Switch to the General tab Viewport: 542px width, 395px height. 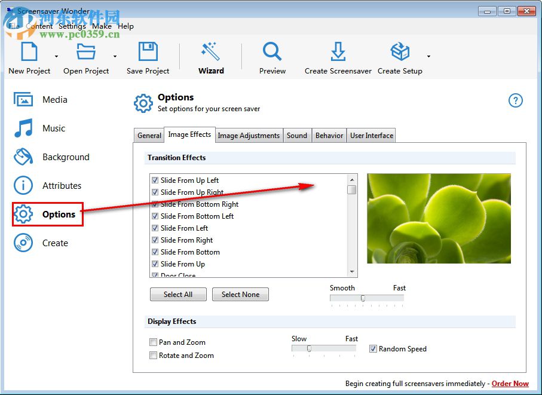click(x=149, y=136)
